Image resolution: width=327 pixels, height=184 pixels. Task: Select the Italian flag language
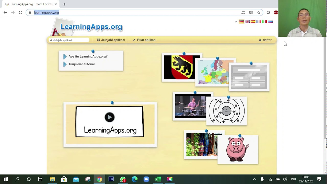(x=264, y=22)
